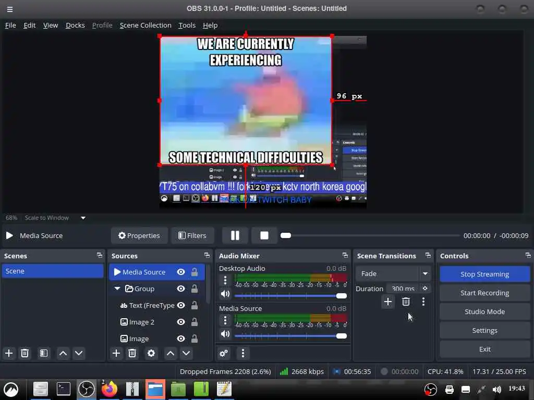The image size is (534, 400).
Task: Click Desktop Audio volume slider
Action: coord(290,296)
